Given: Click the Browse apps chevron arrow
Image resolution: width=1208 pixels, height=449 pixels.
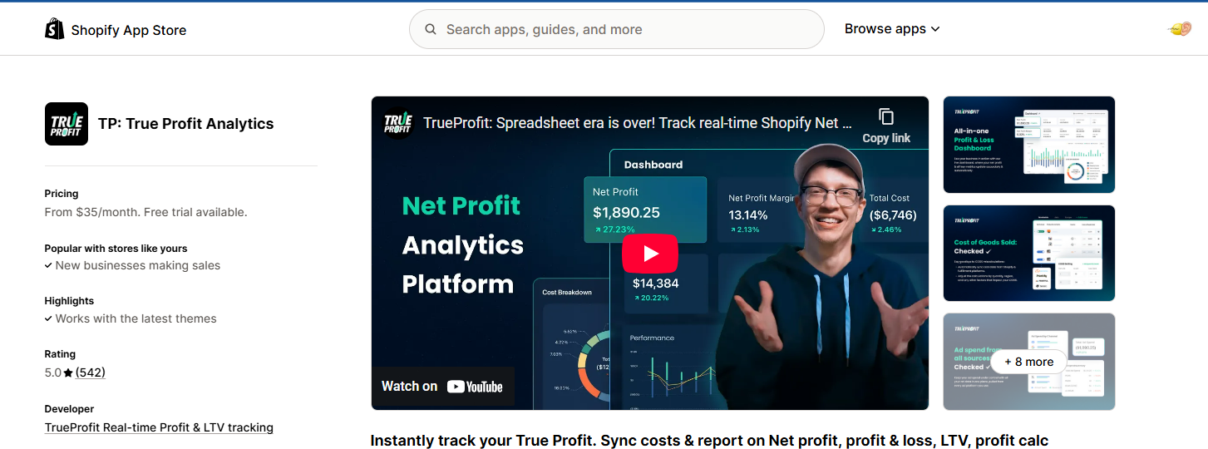Looking at the screenshot, I should [935, 29].
